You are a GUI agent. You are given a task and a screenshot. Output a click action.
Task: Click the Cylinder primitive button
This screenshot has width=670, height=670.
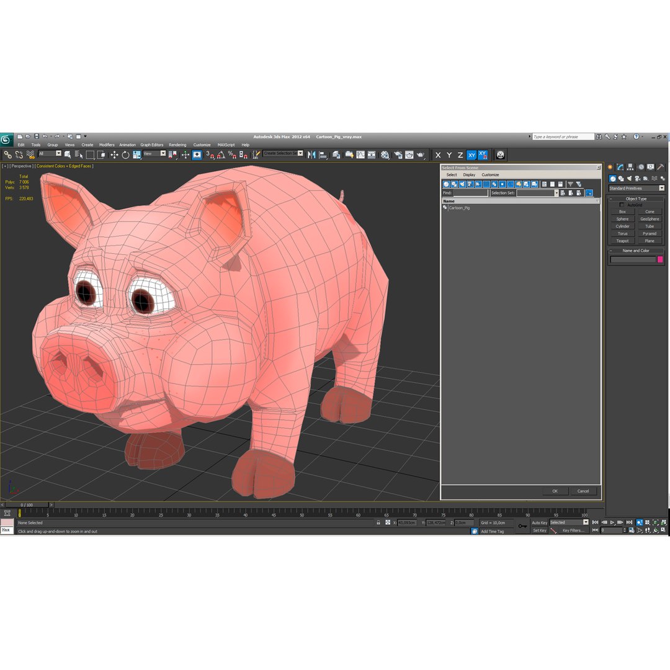pos(622,226)
